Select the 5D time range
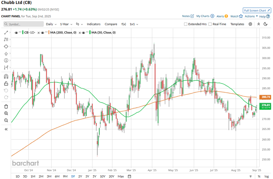 point(25,176)
